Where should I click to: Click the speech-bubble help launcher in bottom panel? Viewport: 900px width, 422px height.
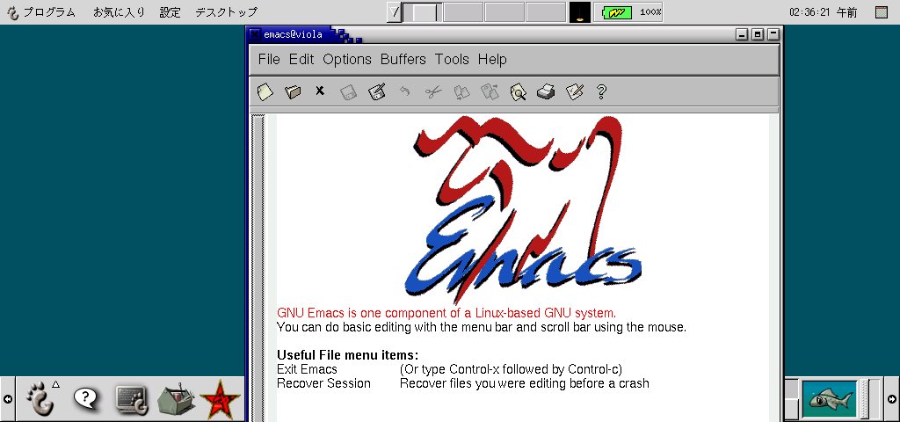[x=87, y=398]
